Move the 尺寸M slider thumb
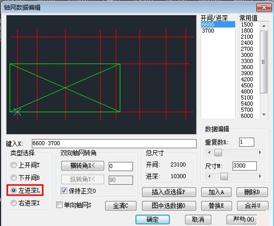This screenshot has width=274, height=226. tap(224, 176)
